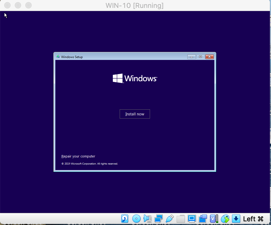The height and width of the screenshot is (225, 271).
Task: Click the hard disk activity icon
Action: pyautogui.click(x=125, y=219)
